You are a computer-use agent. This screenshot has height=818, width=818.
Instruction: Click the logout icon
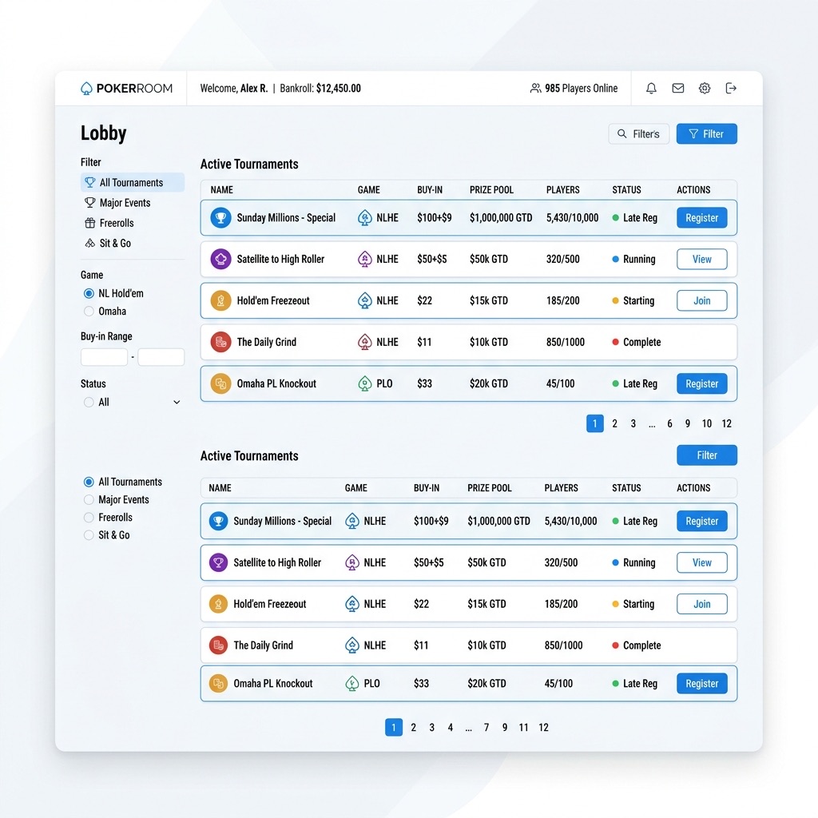731,88
